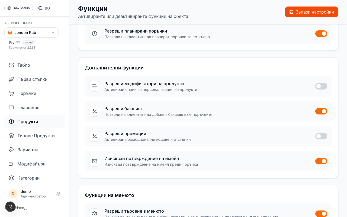Select Типове Продукти from the sidebar

(36, 136)
